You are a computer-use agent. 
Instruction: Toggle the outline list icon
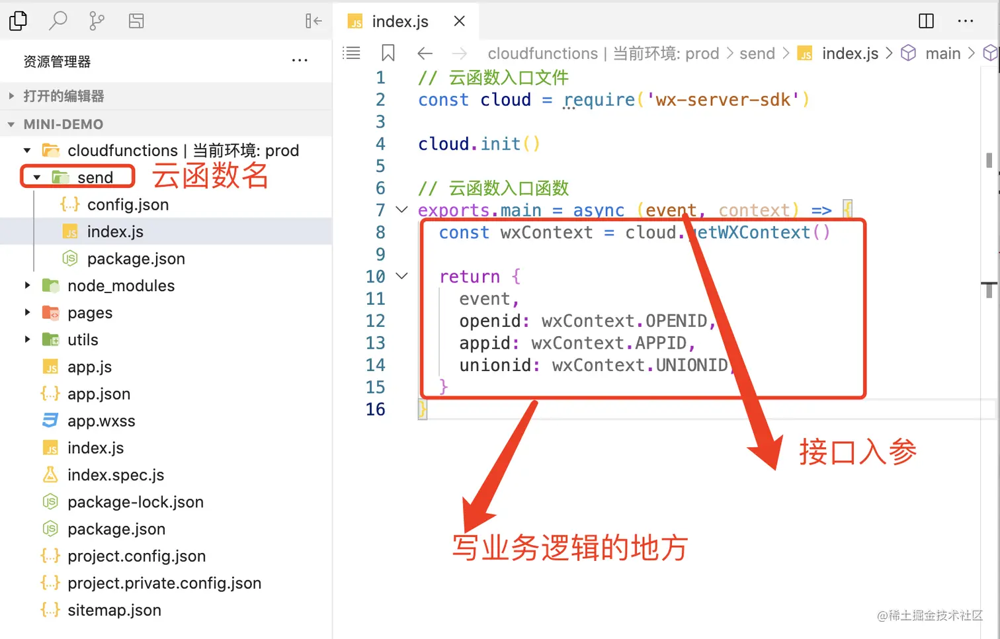351,53
